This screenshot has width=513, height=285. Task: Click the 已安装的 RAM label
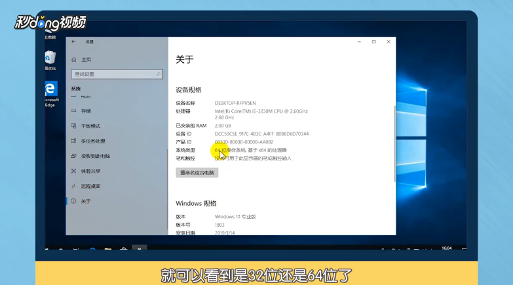[191, 126]
